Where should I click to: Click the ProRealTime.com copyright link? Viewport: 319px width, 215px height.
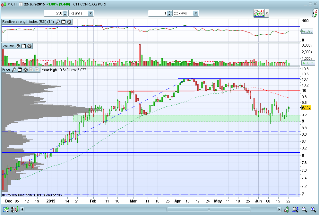click(18, 195)
